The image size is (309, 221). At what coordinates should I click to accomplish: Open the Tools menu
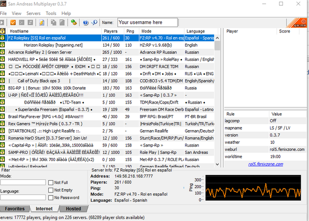point(51,14)
